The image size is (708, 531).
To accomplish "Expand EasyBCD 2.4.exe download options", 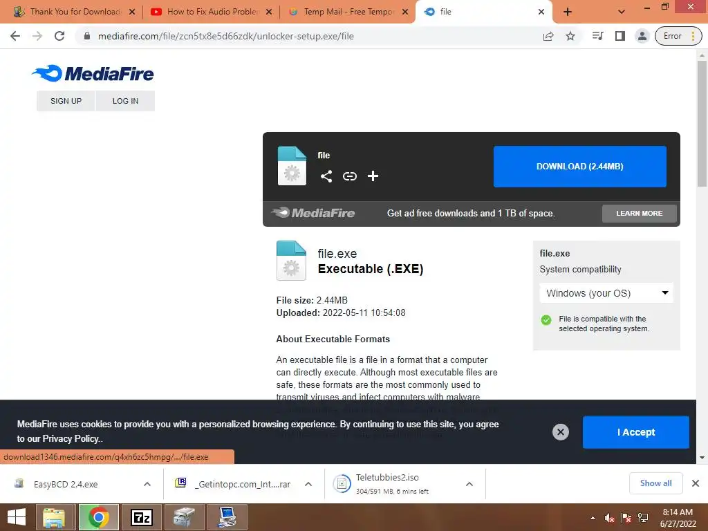I will [x=147, y=484].
